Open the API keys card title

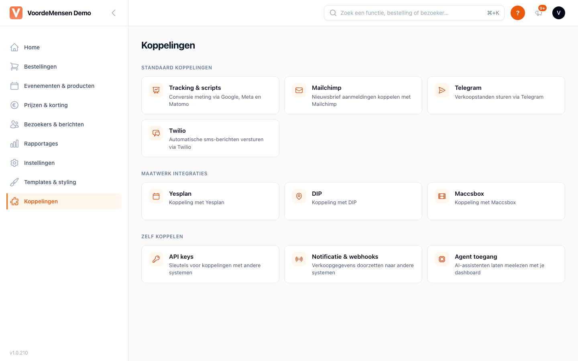pos(181,257)
